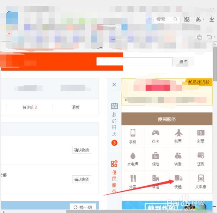Open the 手机 recharge service
The image size is (217, 213).
click(133, 136)
